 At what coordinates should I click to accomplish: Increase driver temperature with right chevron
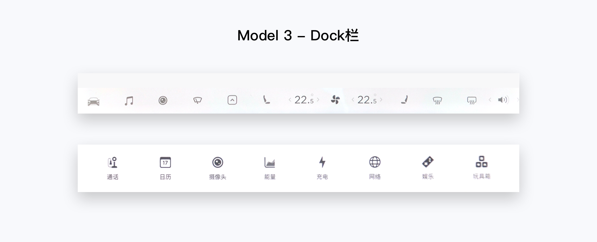[x=318, y=100]
